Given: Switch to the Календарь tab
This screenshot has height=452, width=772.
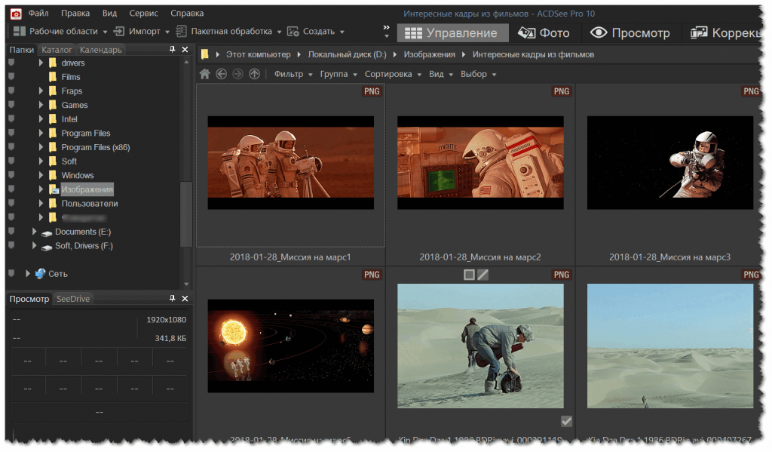Looking at the screenshot, I should 100,50.
